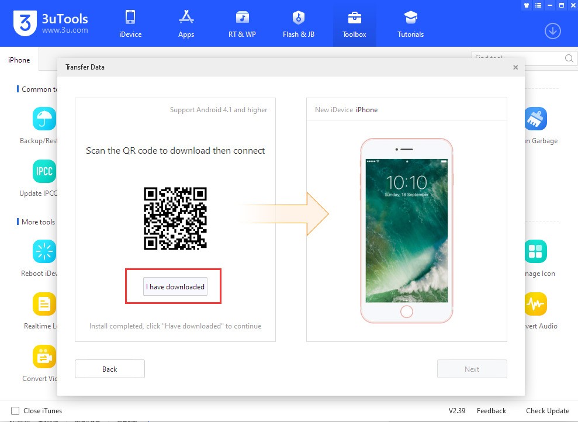Click the I have downloaded button
578x422 pixels.
[x=175, y=287]
